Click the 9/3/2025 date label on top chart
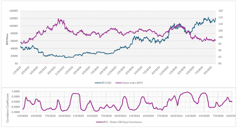Image resolution: width=238 pixels, height=128 pixels. pyautogui.click(x=208, y=70)
